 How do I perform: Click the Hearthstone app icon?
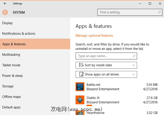coord(80,112)
